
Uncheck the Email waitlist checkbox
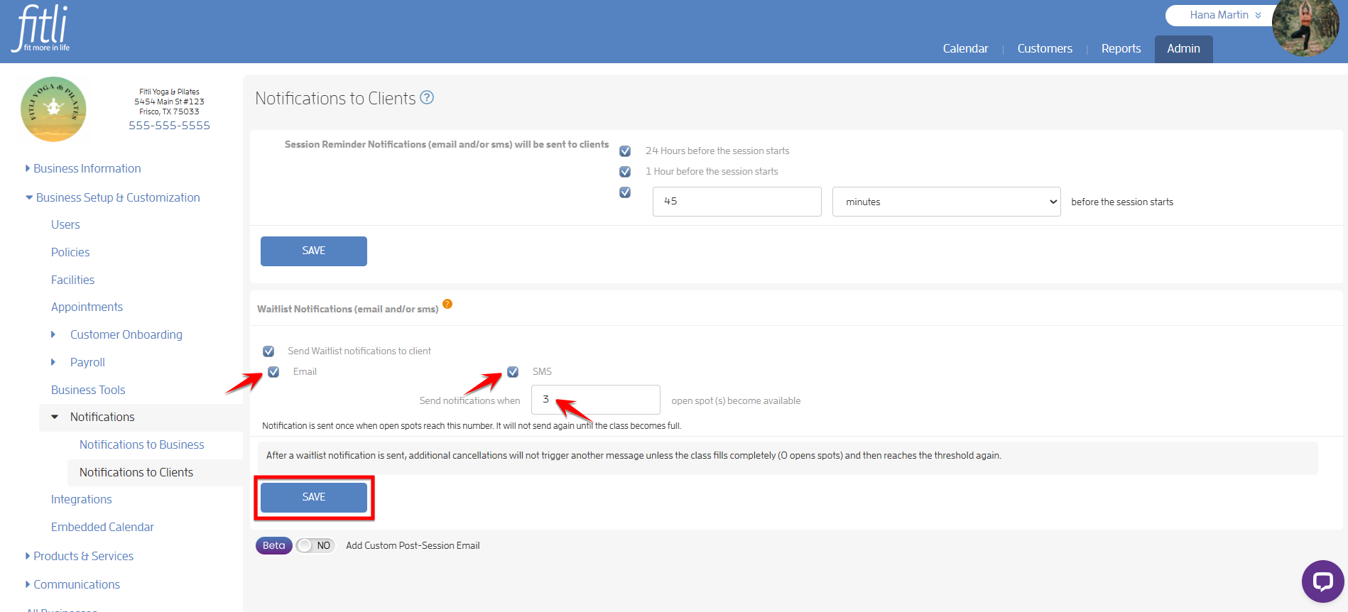pyautogui.click(x=273, y=372)
